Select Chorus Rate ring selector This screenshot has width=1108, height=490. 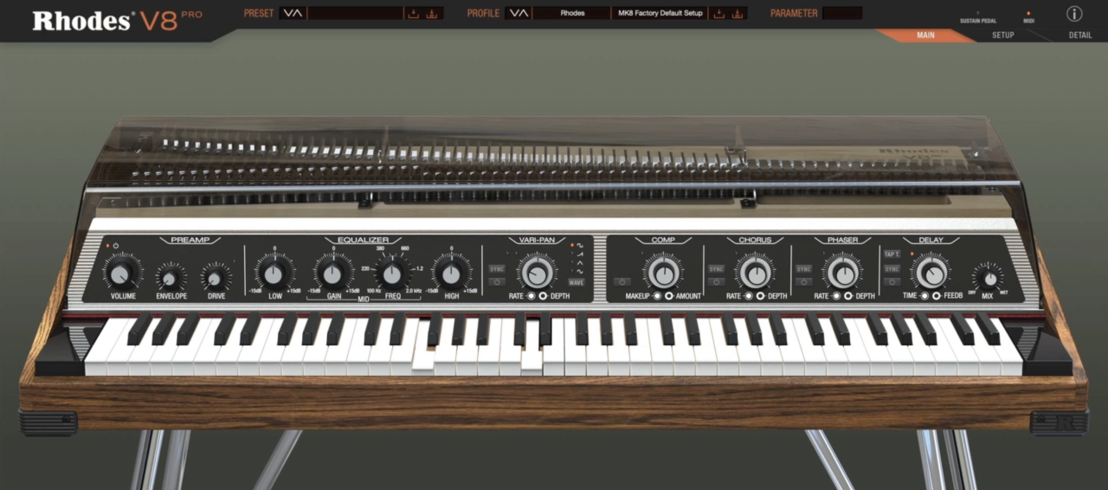[x=749, y=296]
